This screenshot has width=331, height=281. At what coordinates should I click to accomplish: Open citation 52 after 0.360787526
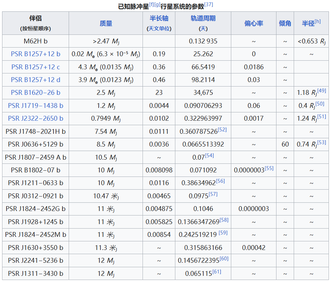coord(222,130)
